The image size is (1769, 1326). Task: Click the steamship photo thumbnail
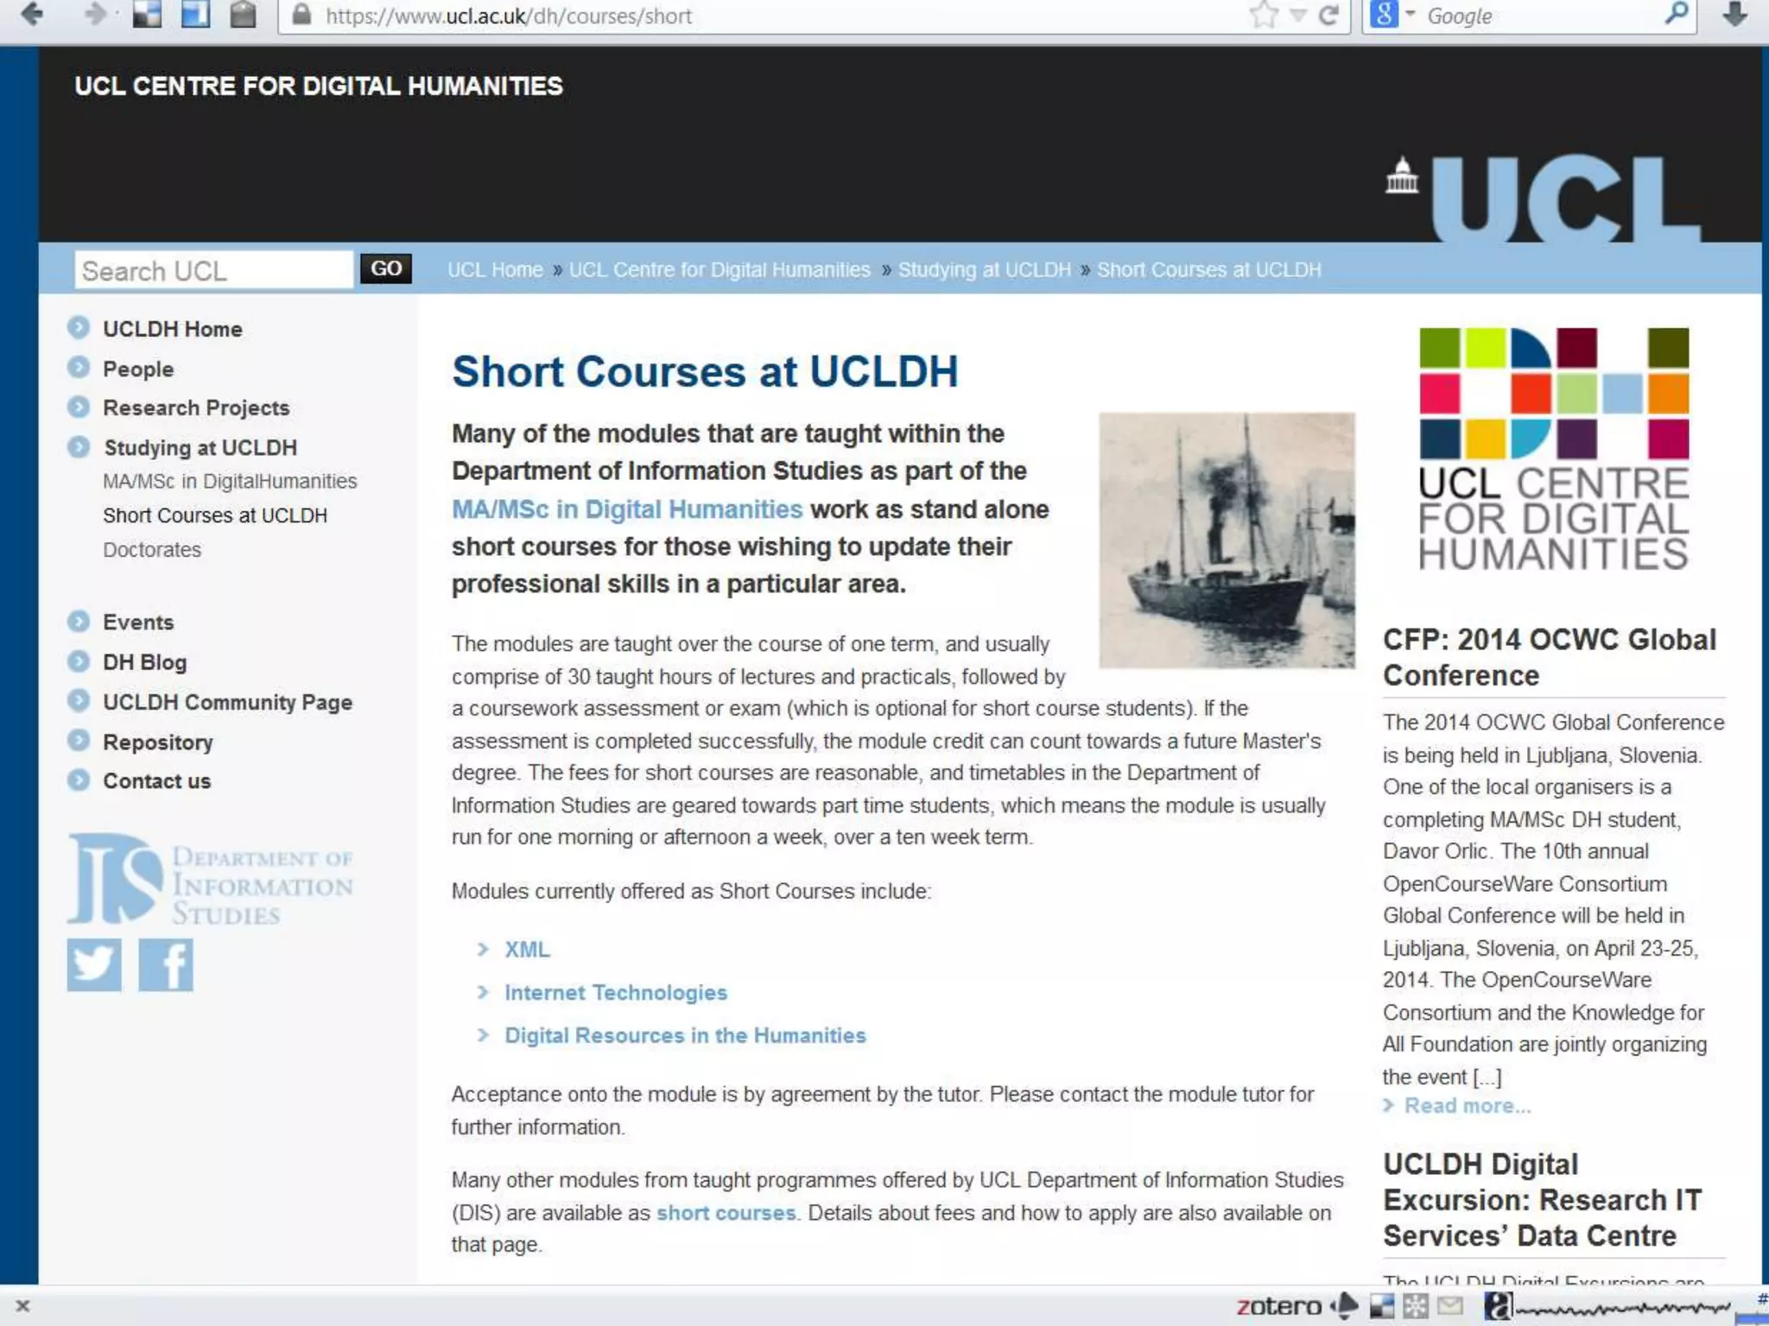(x=1227, y=540)
